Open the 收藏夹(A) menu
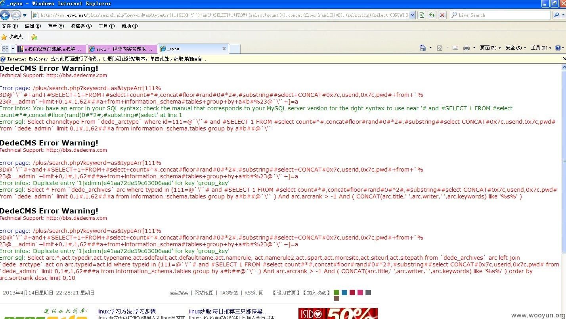This screenshot has height=319, width=566. (81, 26)
